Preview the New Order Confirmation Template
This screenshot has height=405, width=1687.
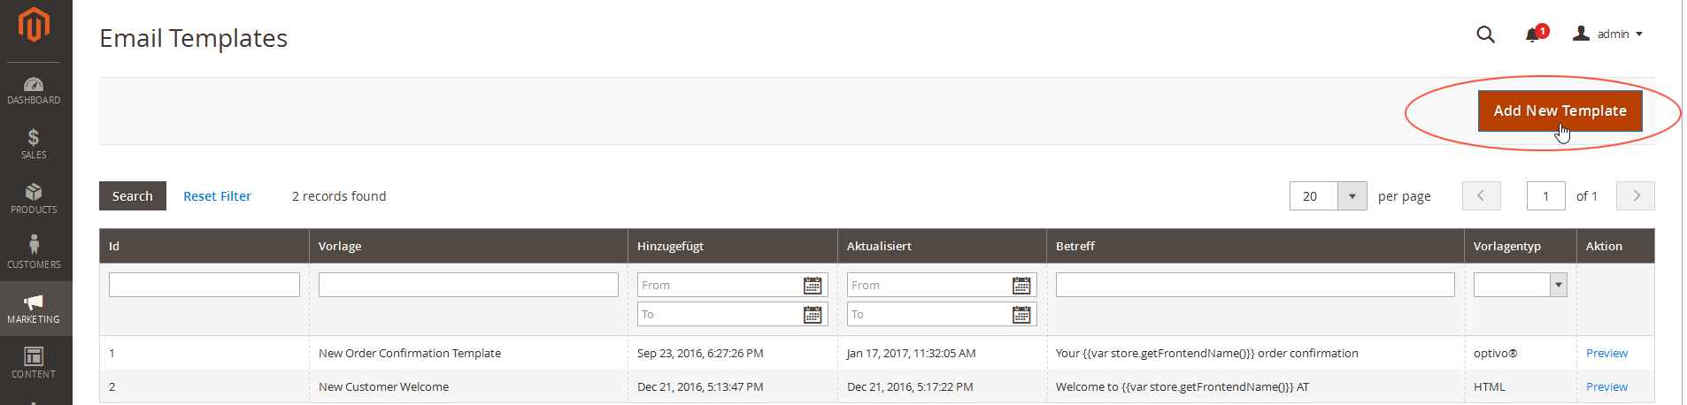click(1606, 353)
